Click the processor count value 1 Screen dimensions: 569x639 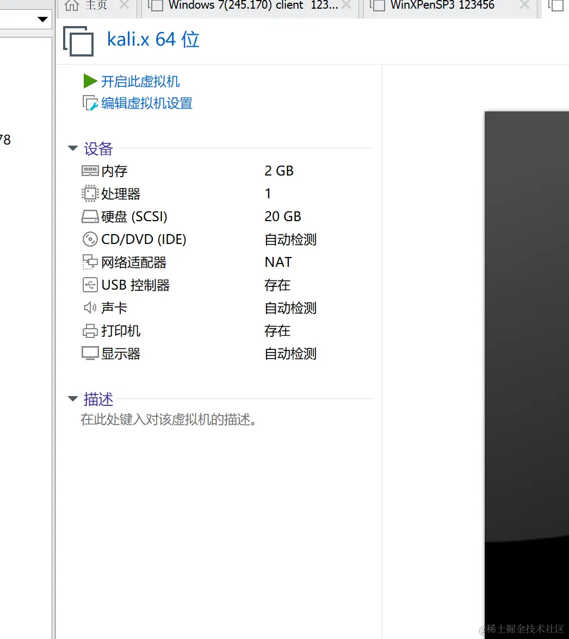[268, 193]
